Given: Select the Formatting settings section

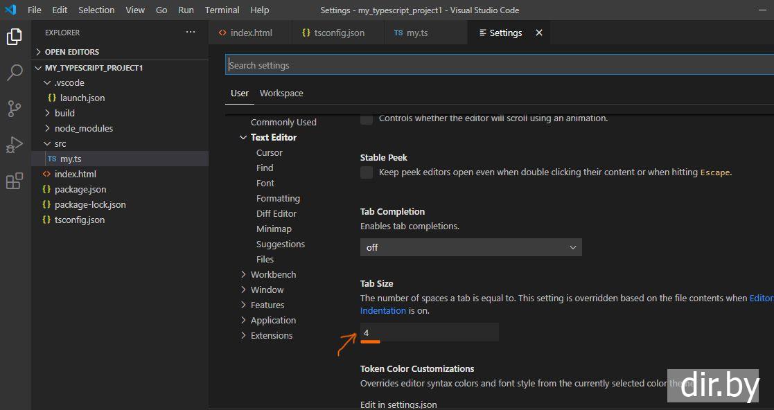Looking at the screenshot, I should coord(278,198).
